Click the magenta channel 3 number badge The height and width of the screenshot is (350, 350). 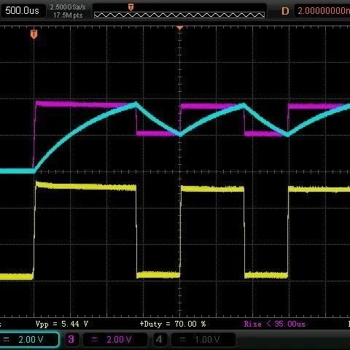[x=71, y=339]
